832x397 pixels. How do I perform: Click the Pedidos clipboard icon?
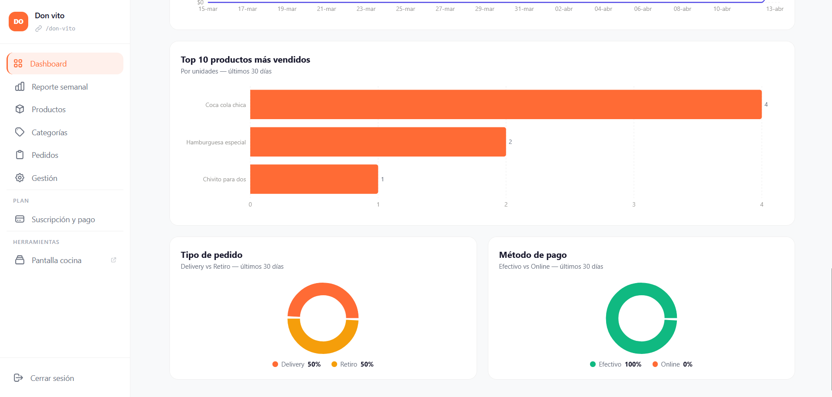pyautogui.click(x=20, y=155)
